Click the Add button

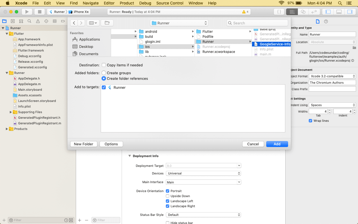pyautogui.click(x=277, y=144)
